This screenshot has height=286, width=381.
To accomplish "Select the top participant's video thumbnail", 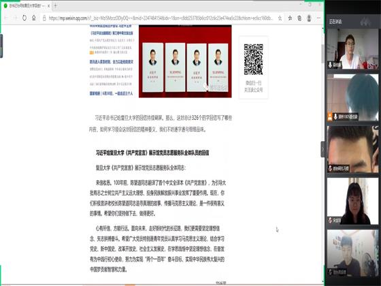I will point(352,48).
